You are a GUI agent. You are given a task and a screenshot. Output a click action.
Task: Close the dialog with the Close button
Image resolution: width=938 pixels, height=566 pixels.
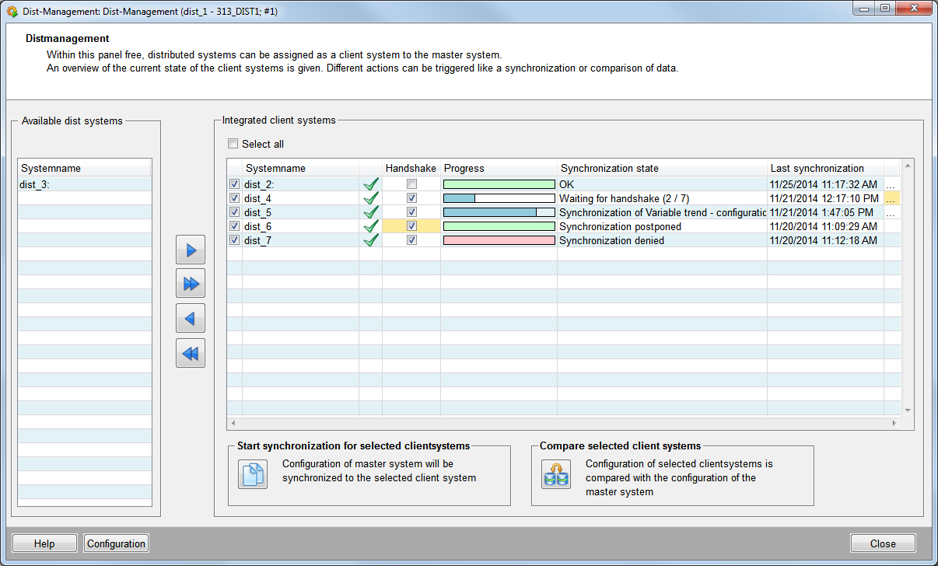coord(882,543)
